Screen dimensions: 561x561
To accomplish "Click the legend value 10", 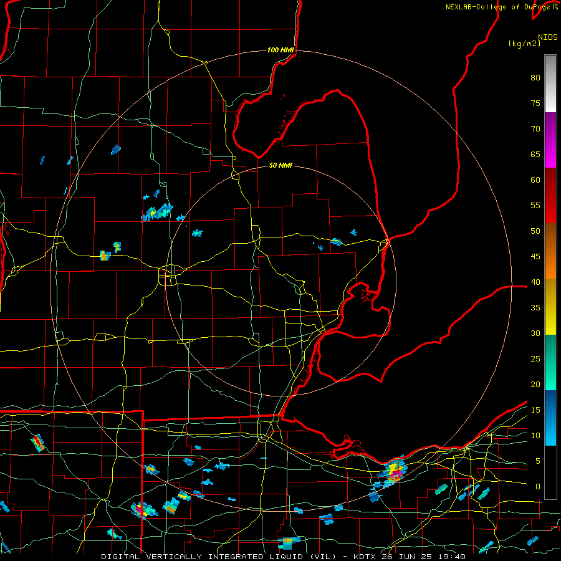I will point(535,436).
